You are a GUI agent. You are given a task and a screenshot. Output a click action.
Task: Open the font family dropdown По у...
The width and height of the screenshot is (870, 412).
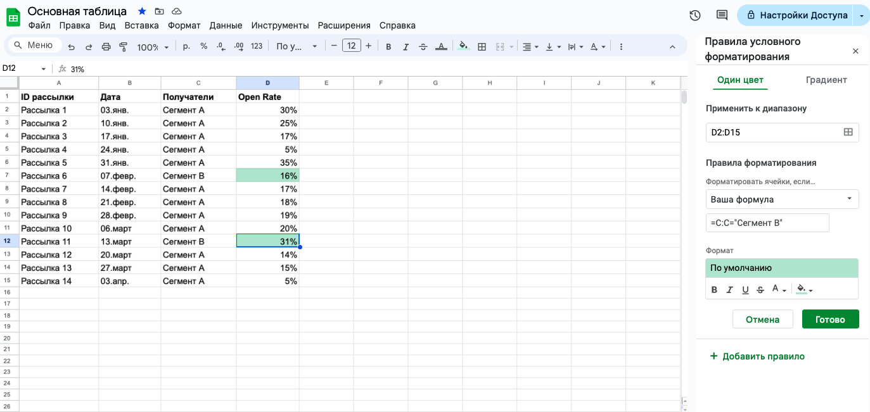click(297, 46)
